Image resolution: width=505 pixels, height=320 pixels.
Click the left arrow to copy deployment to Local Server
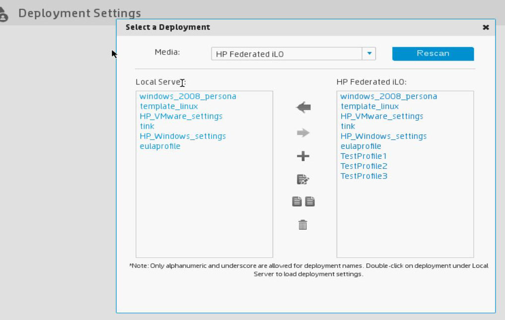pos(303,107)
